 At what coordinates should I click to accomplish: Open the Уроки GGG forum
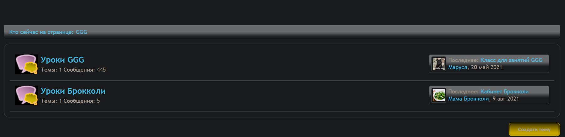(62, 60)
